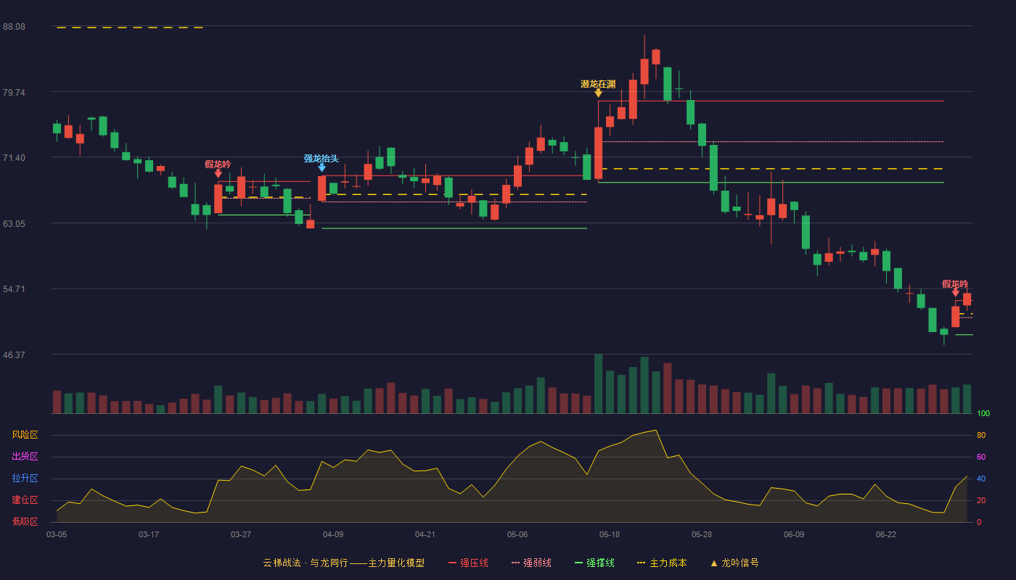Click the 潜龙在渊 signal arrow marker

click(598, 93)
